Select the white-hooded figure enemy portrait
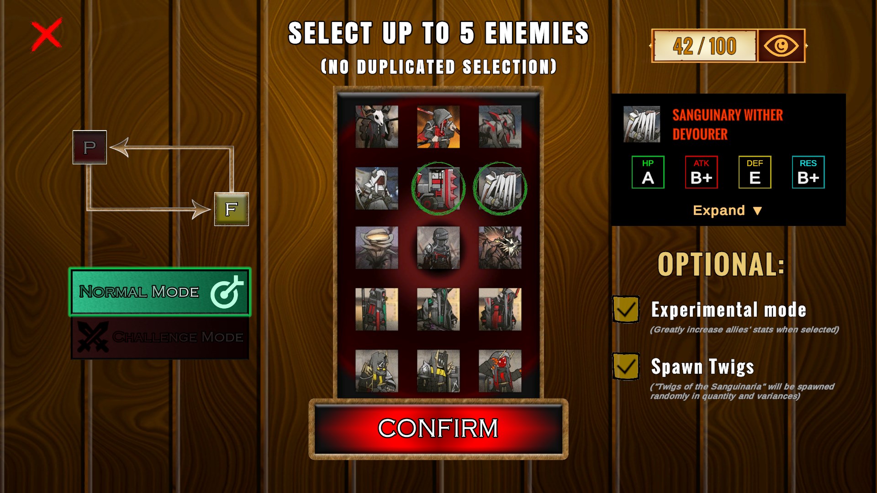The height and width of the screenshot is (493, 877). click(x=377, y=189)
